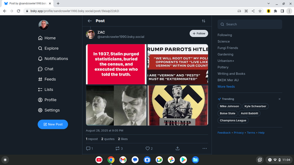Viewport: 294px width, 165px height.
Task: Open your own avatar in the sidebar
Action: coord(44,25)
